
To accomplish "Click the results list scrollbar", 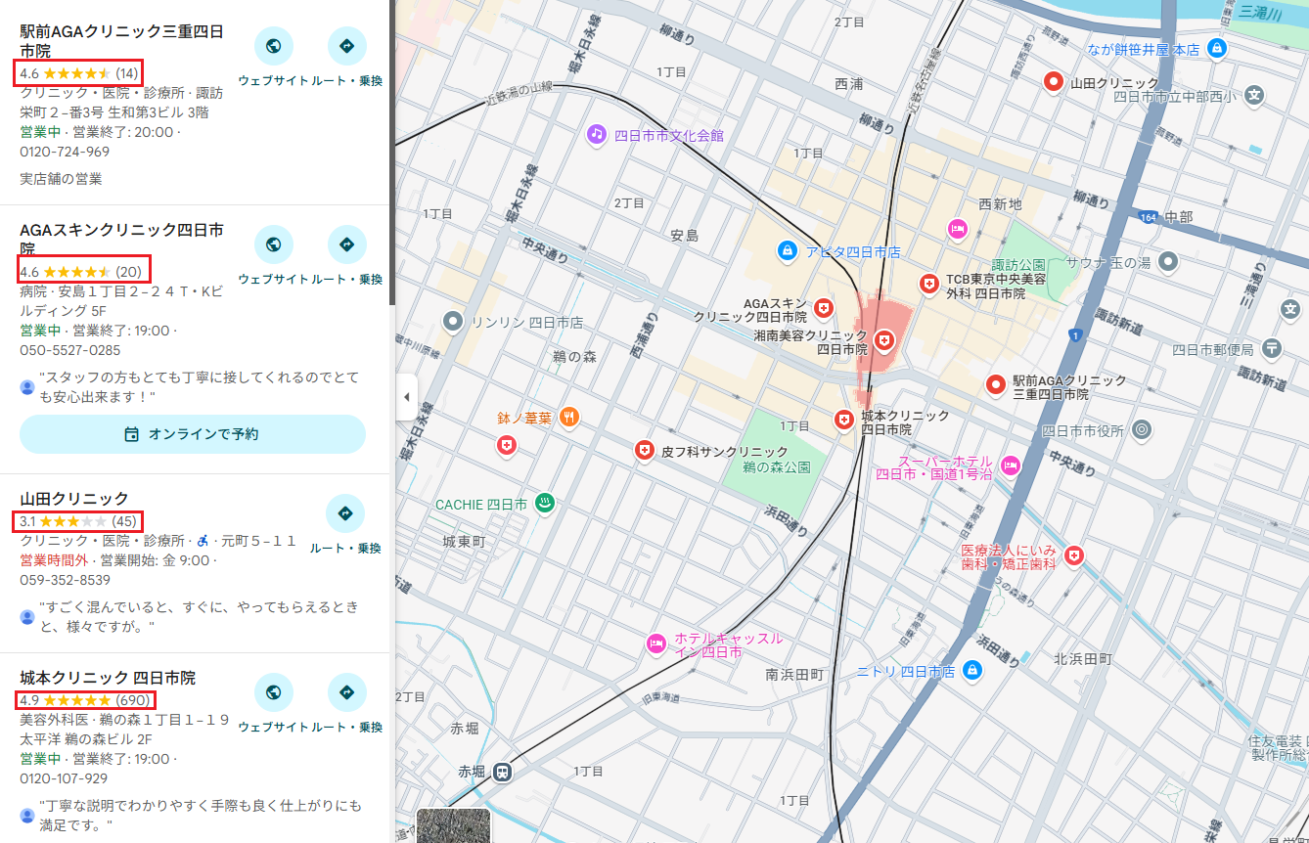I will point(392,152).
